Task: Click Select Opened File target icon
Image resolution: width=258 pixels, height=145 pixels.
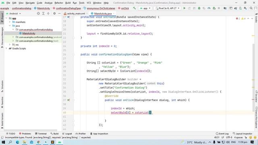Action: (38, 13)
